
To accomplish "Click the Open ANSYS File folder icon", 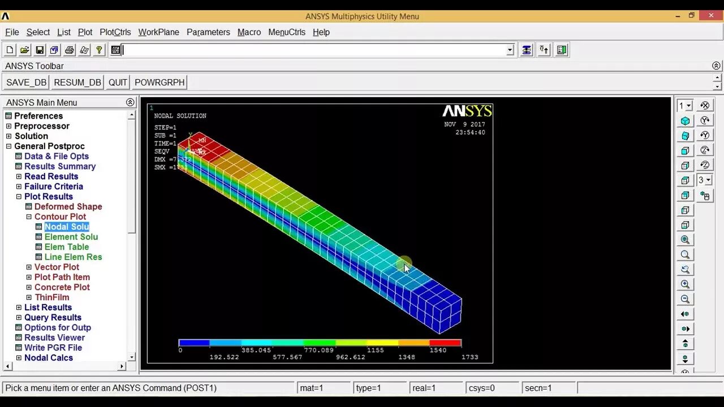I will click(x=25, y=50).
